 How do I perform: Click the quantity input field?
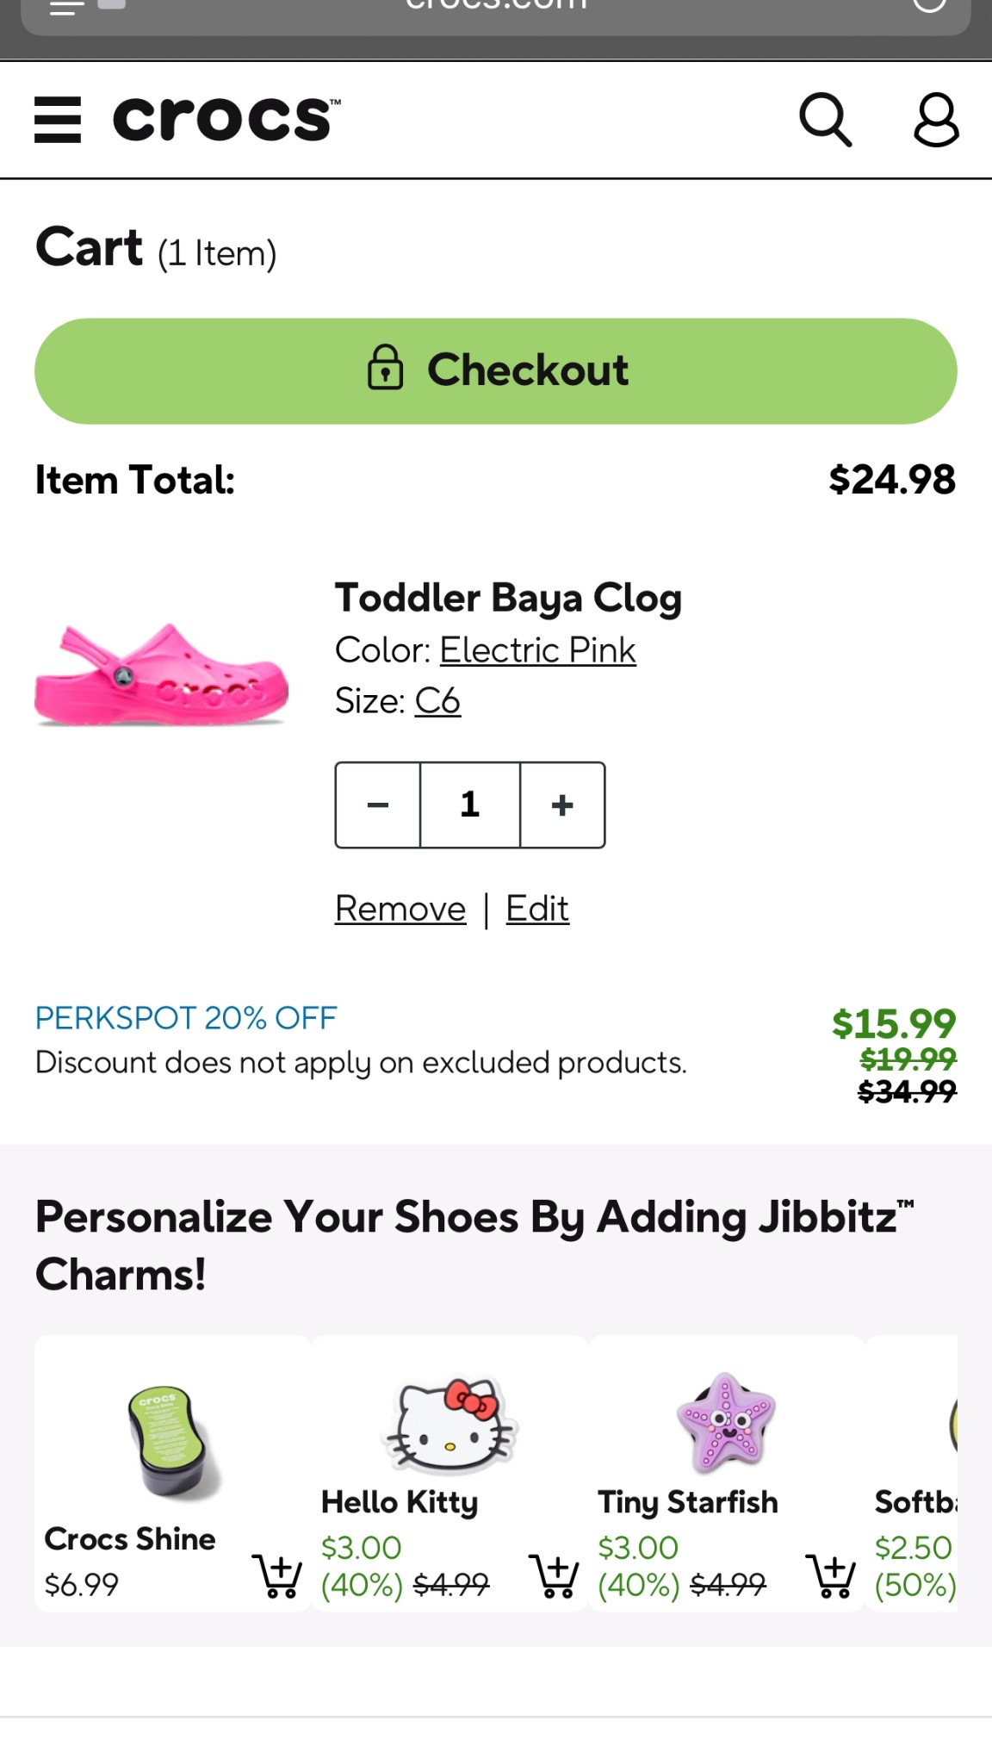click(470, 804)
